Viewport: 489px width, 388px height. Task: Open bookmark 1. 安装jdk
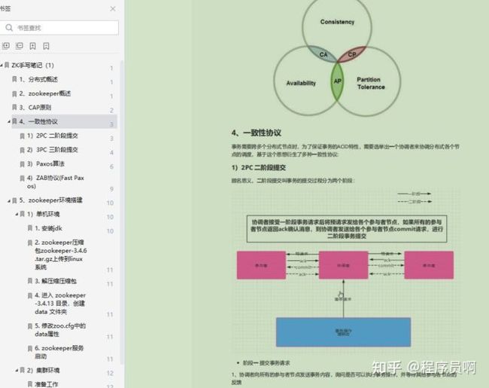tap(48, 228)
